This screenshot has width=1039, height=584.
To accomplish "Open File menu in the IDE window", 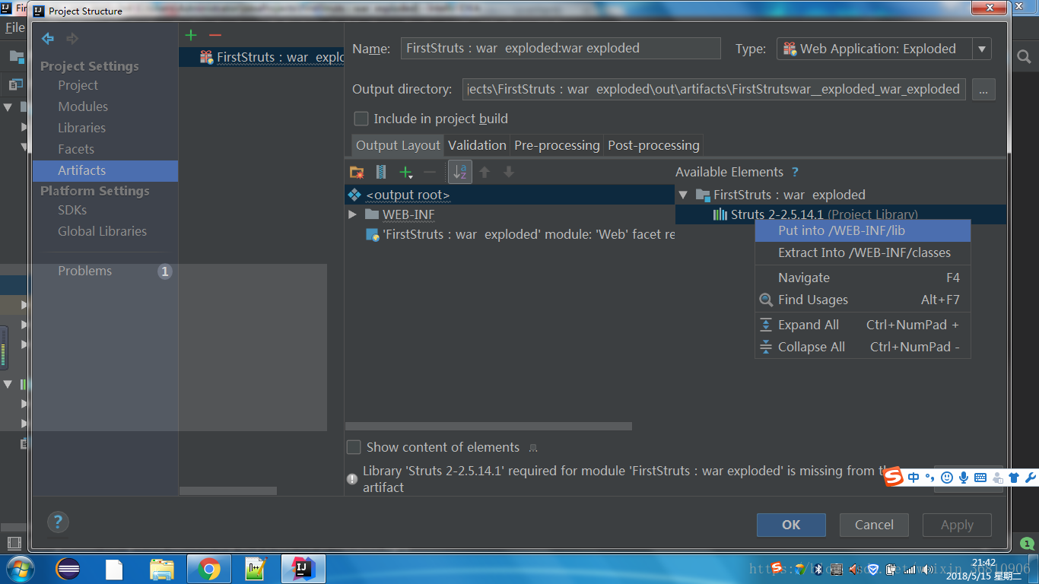I will click(x=14, y=28).
